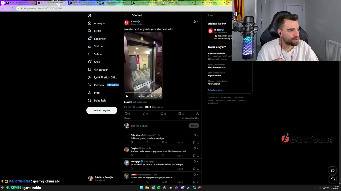
Task: Open more options on Bi Bak post
Action: [x=198, y=21]
